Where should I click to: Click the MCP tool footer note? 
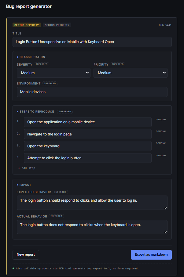[x=77, y=268]
